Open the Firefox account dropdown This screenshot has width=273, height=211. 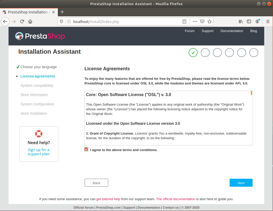point(257,21)
